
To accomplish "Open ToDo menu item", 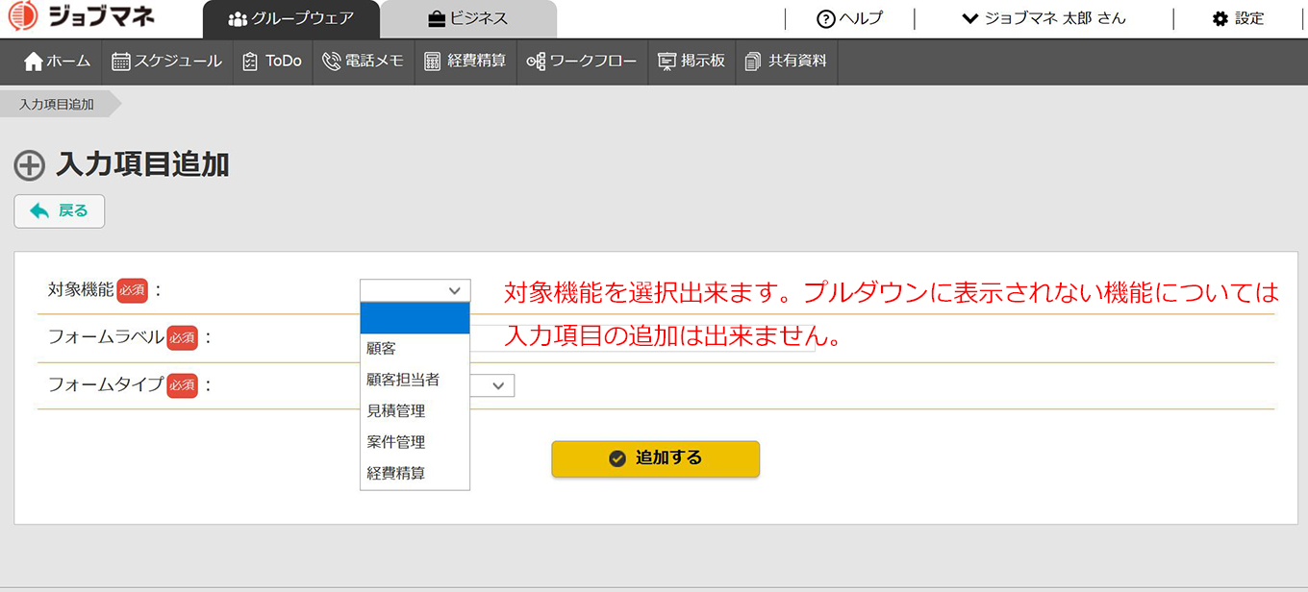I will click(x=272, y=62).
